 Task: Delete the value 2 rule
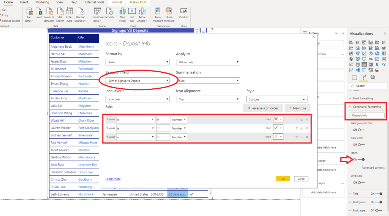(307, 137)
